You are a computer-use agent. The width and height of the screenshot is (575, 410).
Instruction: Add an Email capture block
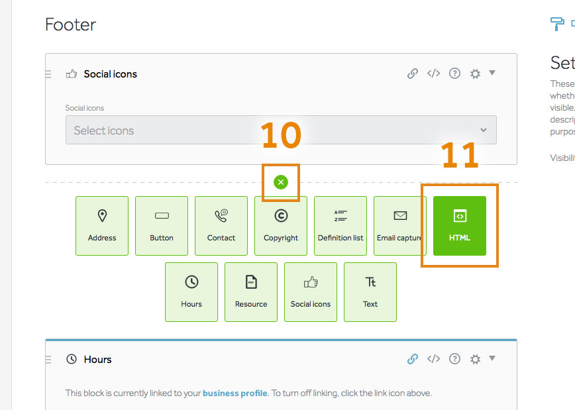click(399, 226)
